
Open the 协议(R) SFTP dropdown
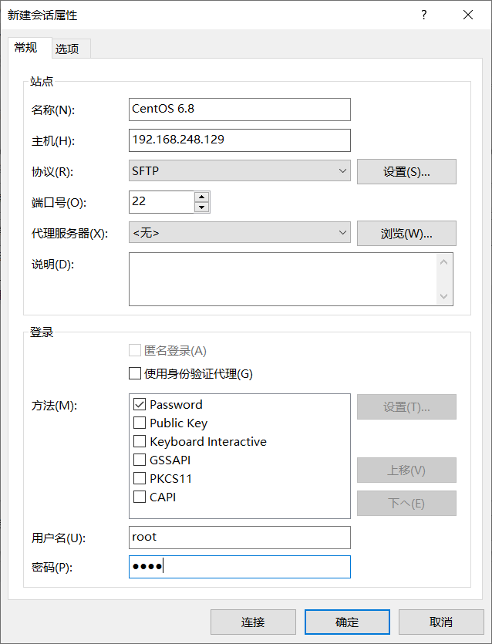[239, 170]
